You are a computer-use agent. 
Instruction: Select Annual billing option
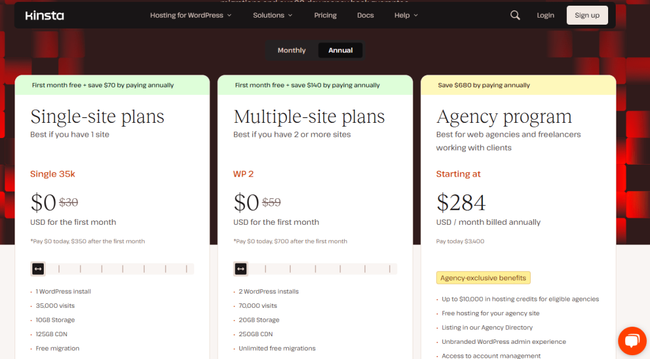(340, 50)
